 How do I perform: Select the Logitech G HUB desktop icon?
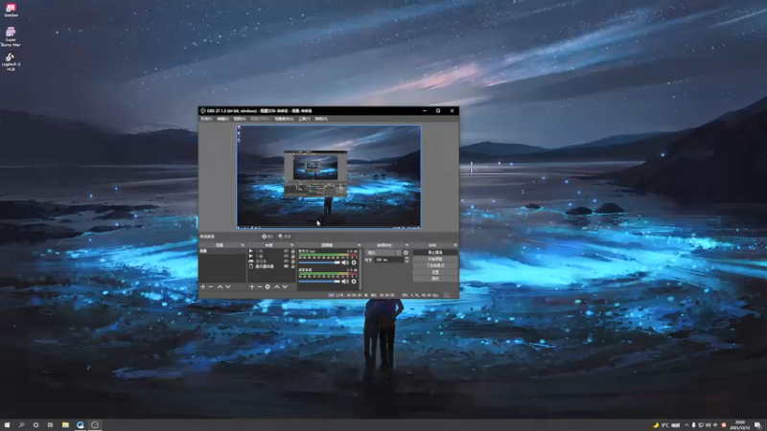coord(11,61)
